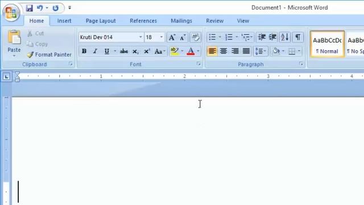Click the font size box showing 18

point(152,37)
